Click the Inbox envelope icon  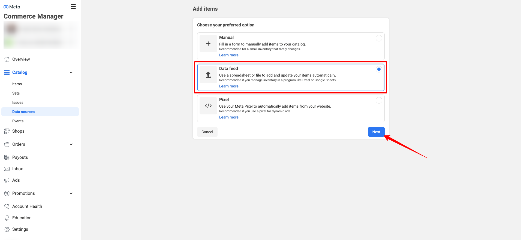[x=7, y=169]
